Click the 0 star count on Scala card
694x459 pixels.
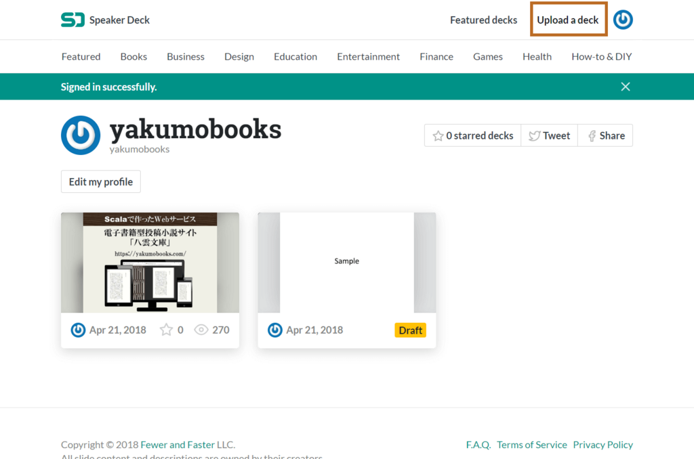tap(180, 330)
